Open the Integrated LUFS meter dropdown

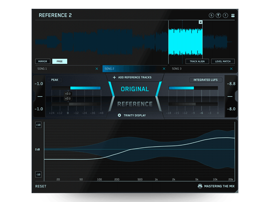205,80
